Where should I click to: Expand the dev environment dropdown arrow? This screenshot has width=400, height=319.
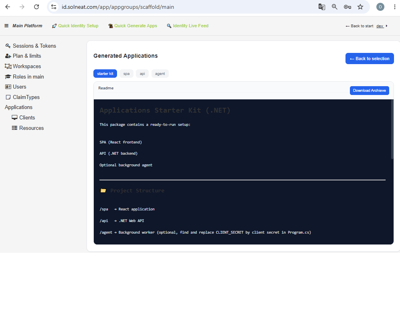(x=386, y=26)
